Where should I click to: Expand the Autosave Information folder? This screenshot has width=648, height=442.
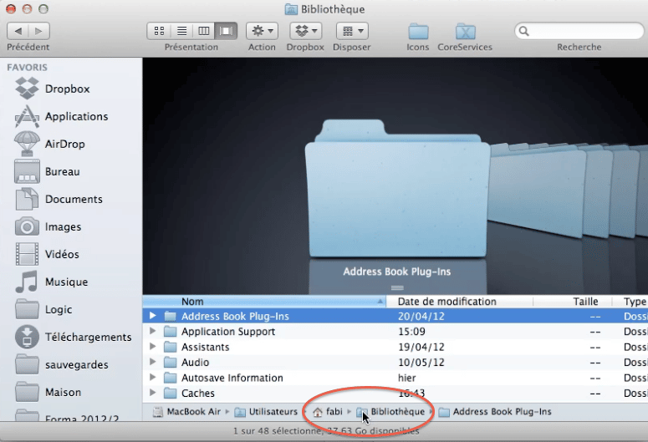click(x=152, y=377)
